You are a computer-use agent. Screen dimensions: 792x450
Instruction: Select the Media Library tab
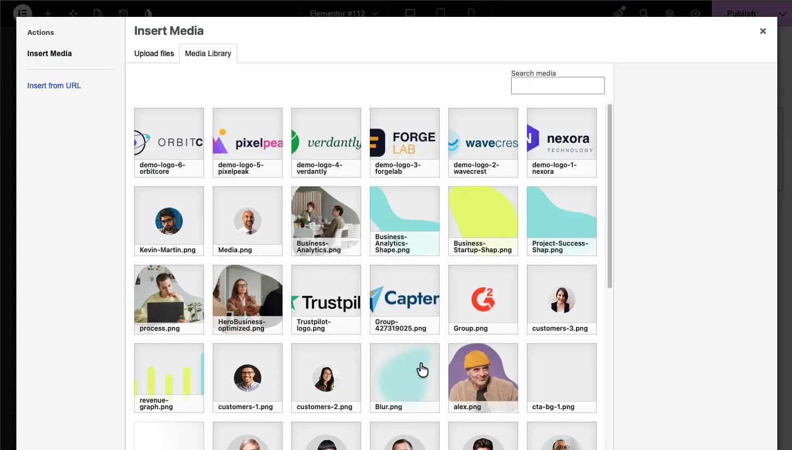point(208,53)
